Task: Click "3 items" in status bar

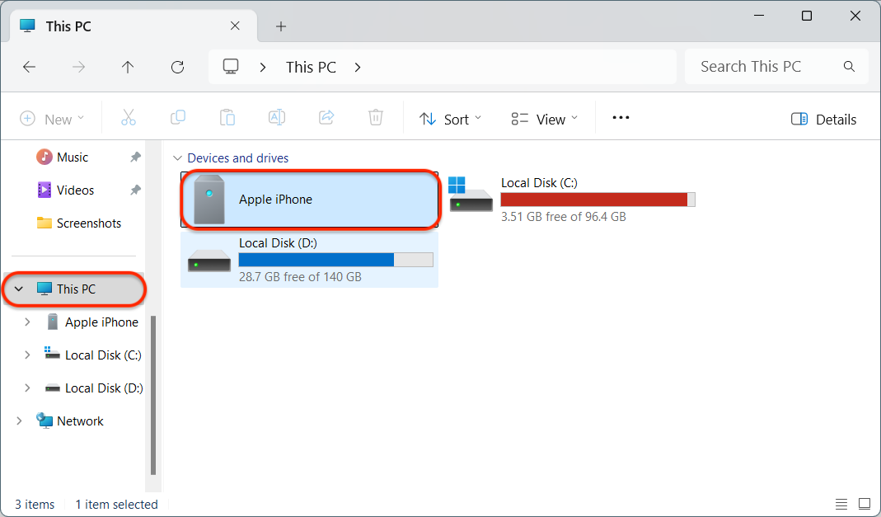Action: point(35,505)
